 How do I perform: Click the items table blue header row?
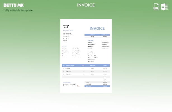tap(86, 65)
